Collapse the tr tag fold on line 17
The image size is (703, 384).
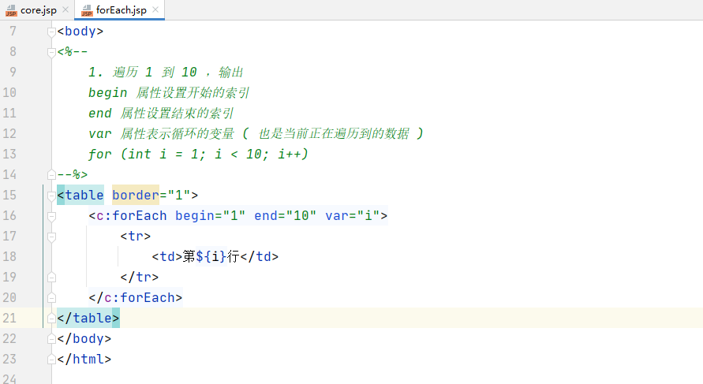click(x=51, y=237)
